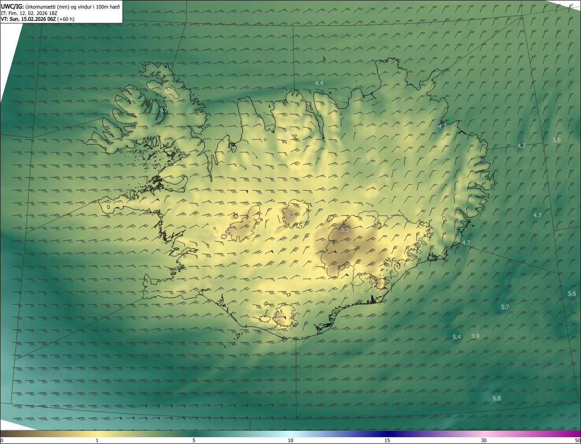Click the "5" tick label on color scale
The image size is (581, 444).
194,441
